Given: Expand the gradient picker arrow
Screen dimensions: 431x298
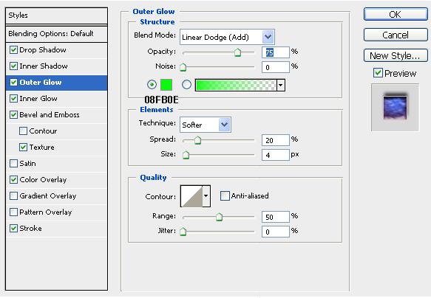Looking at the screenshot, I should [281, 85].
